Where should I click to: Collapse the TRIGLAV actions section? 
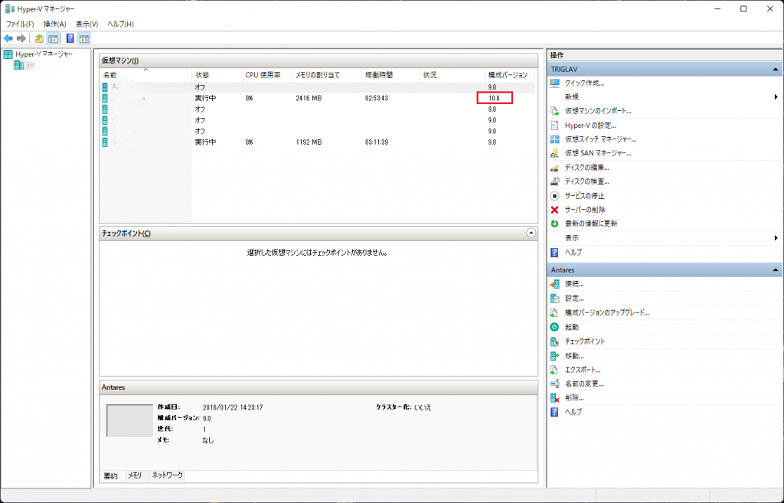pos(775,69)
